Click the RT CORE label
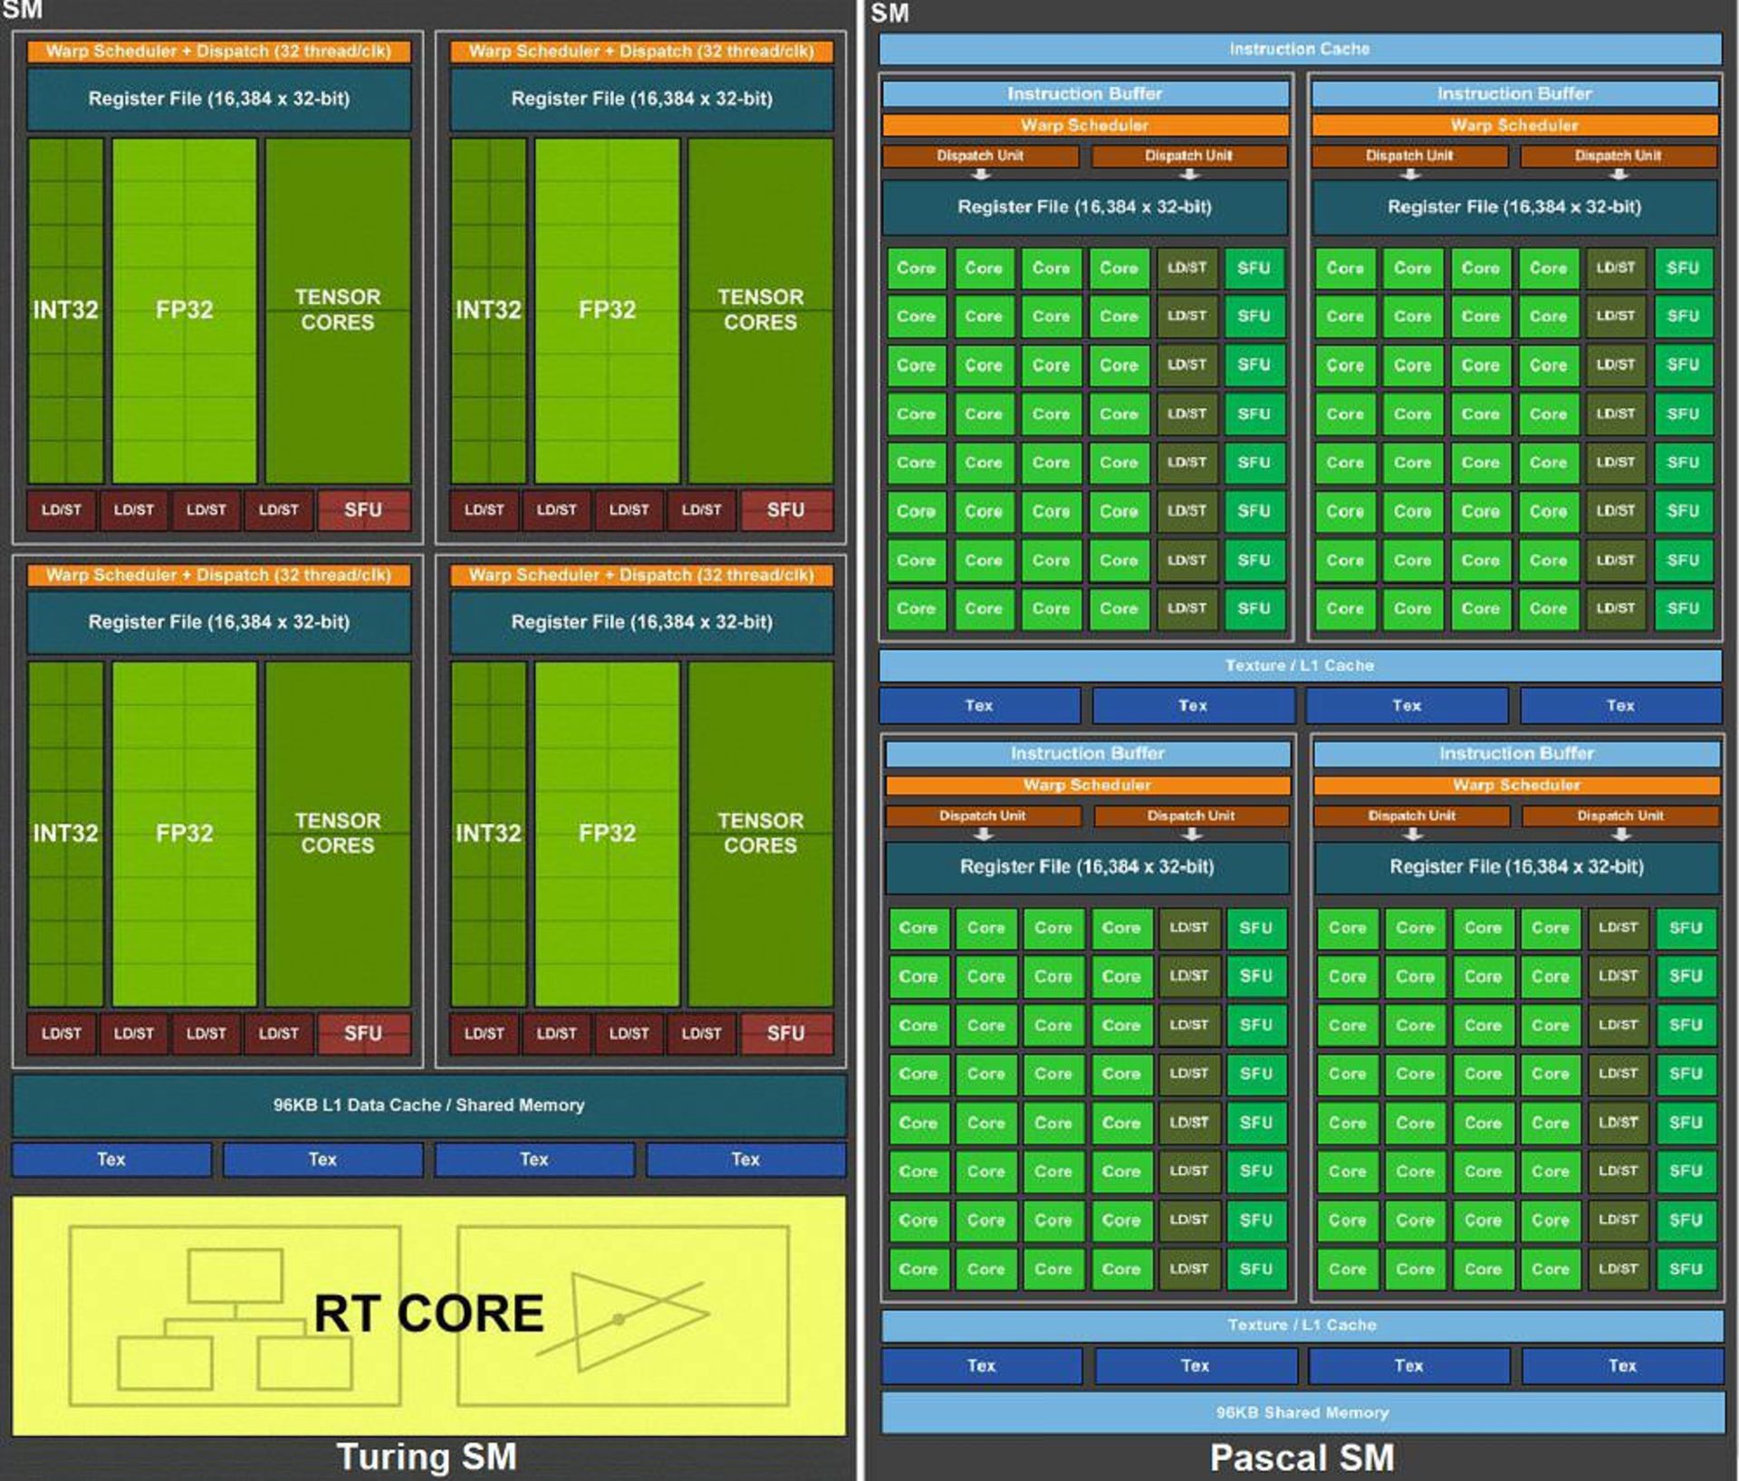This screenshot has width=1739, height=1481. [x=428, y=1314]
